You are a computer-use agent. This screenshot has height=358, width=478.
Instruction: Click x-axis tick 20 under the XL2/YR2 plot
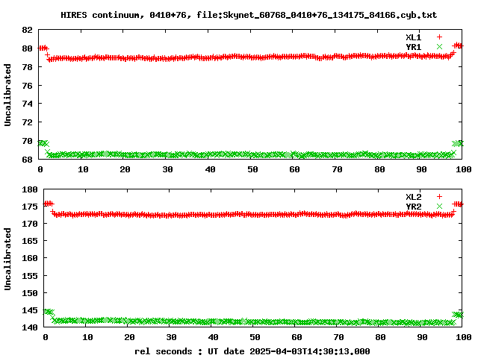click(x=129, y=337)
